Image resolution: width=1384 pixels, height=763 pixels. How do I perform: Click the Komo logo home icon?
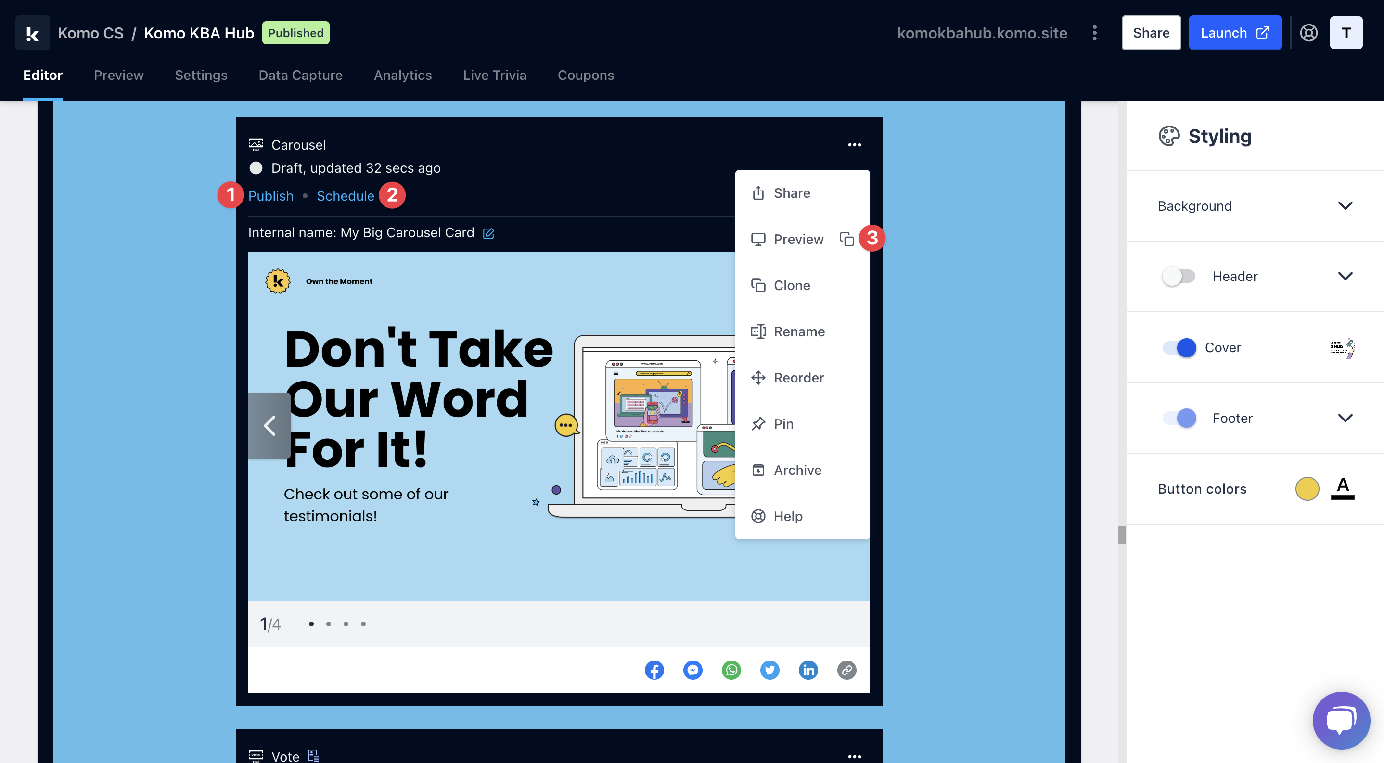[x=32, y=33]
